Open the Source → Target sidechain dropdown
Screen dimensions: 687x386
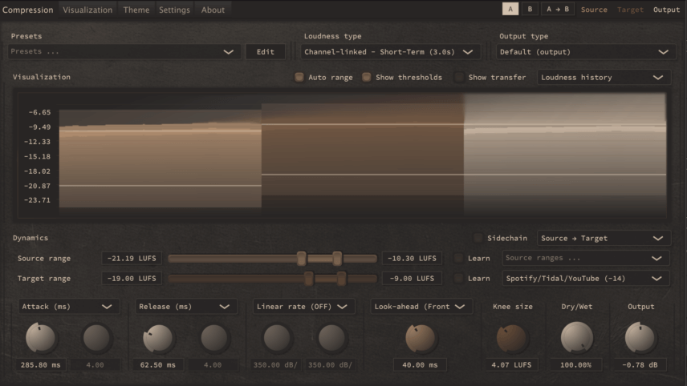[604, 238]
